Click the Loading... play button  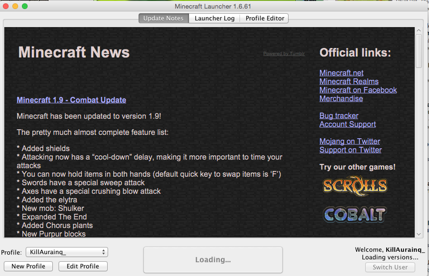click(213, 260)
